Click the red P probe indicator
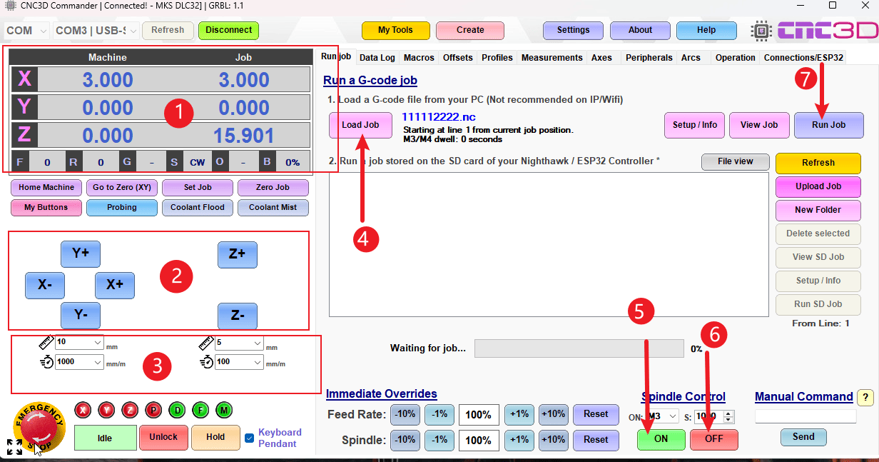 [153, 410]
